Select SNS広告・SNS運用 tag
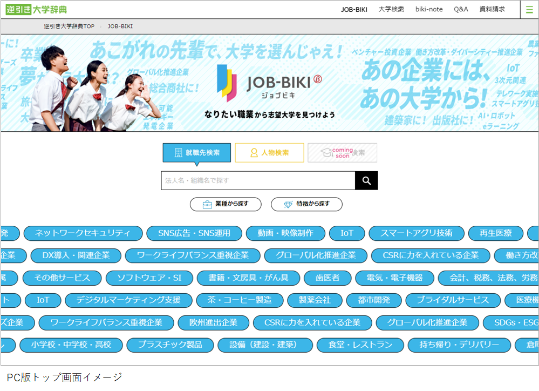The width and height of the screenshot is (539, 391). click(194, 233)
